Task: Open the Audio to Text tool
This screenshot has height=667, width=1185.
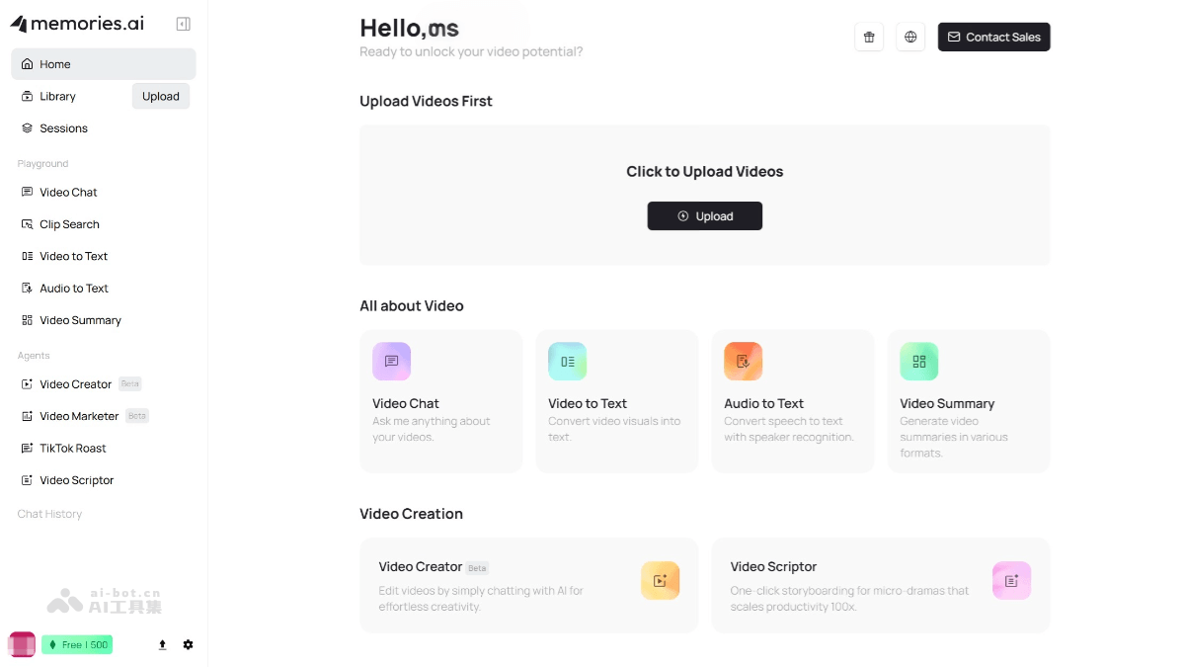Action: coord(73,288)
